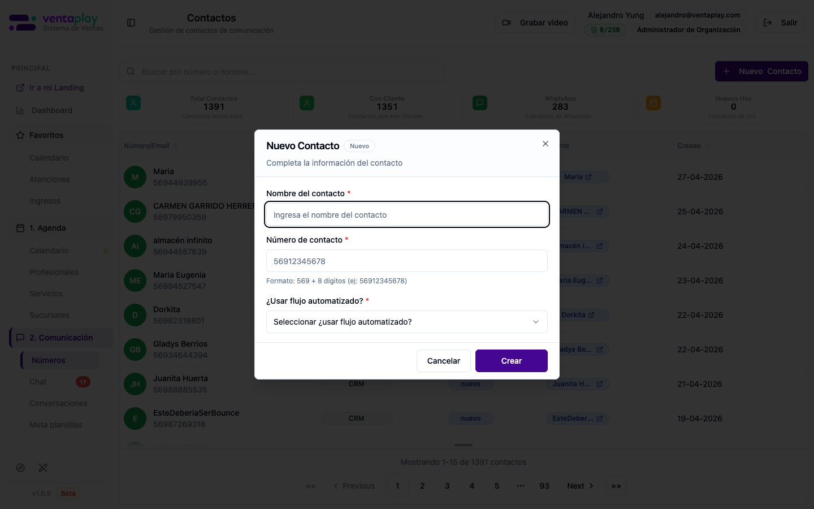The height and width of the screenshot is (509, 814).
Task: Click the WhatsApp contacts stat icon
Action: 480,103
